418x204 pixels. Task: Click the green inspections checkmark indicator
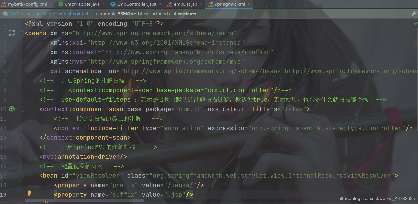415,23
